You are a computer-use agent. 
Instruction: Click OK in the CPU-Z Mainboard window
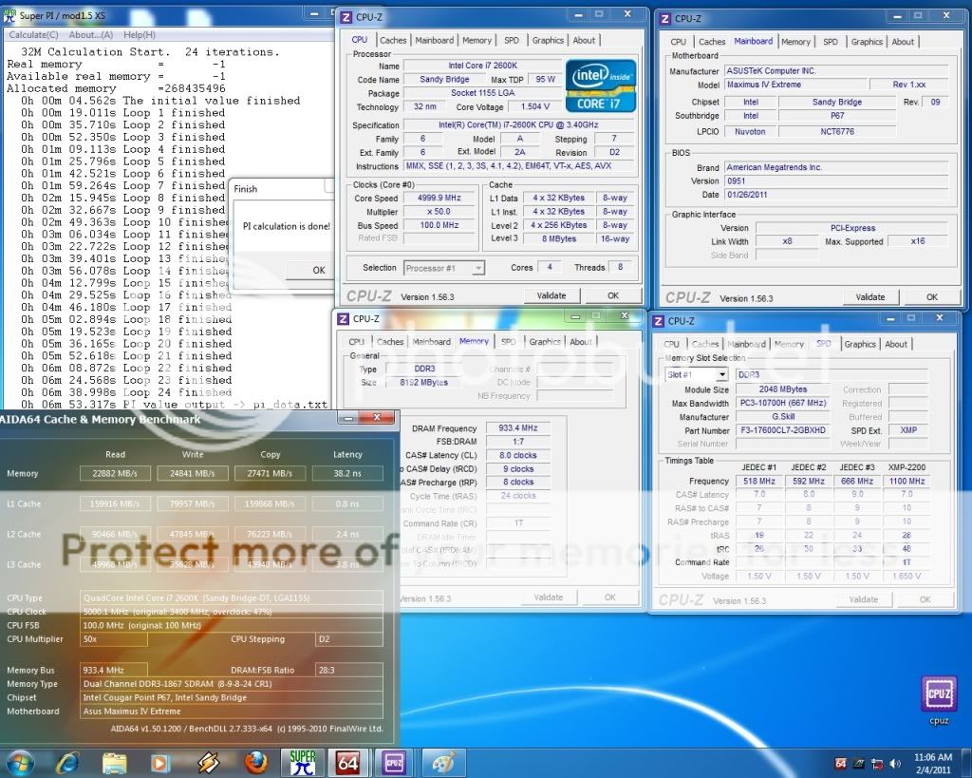[x=932, y=297]
